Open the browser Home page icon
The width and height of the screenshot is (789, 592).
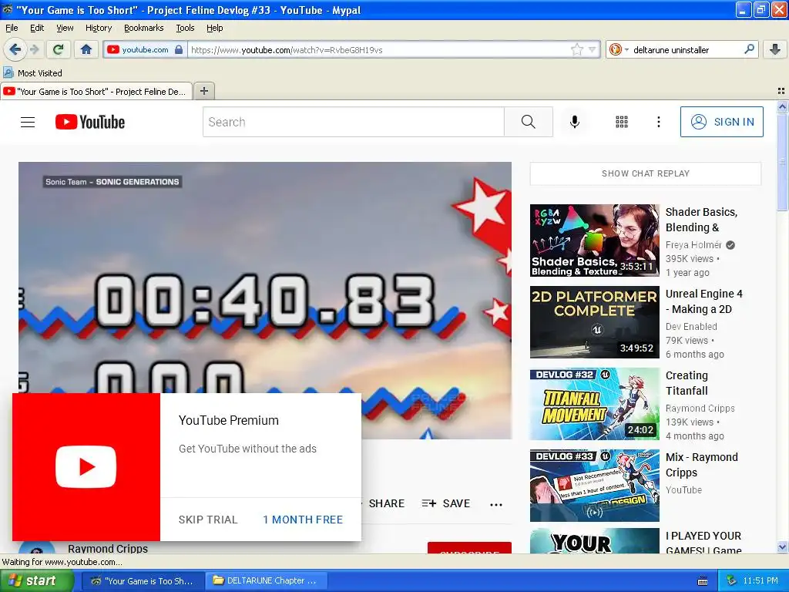[x=86, y=49]
